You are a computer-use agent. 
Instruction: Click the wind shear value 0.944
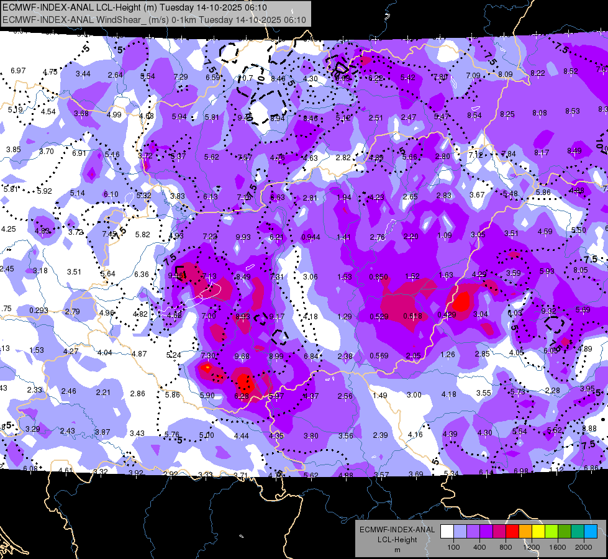[311, 237]
